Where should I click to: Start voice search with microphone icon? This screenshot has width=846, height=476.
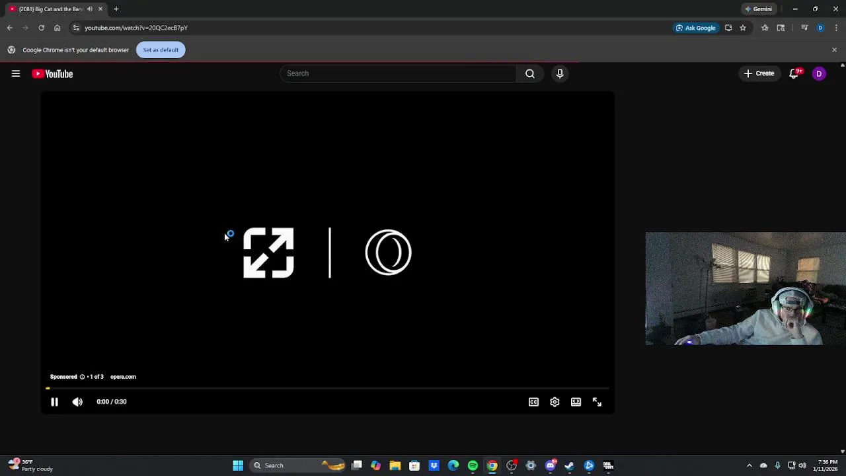pos(560,73)
